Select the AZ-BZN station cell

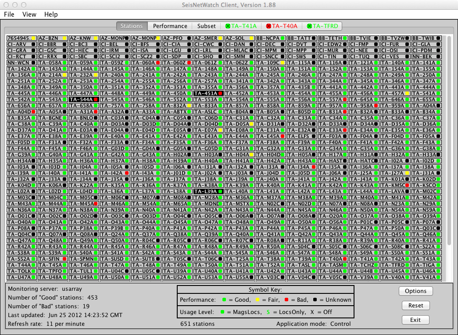coord(52,38)
